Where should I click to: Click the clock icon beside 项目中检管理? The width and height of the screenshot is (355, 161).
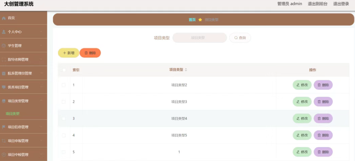4,155
